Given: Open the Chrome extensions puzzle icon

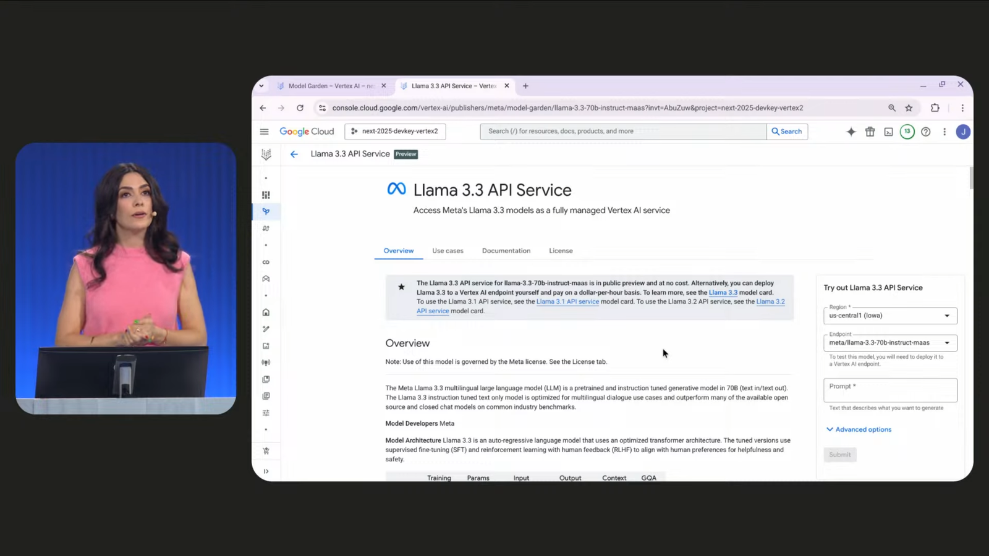Looking at the screenshot, I should [935, 108].
